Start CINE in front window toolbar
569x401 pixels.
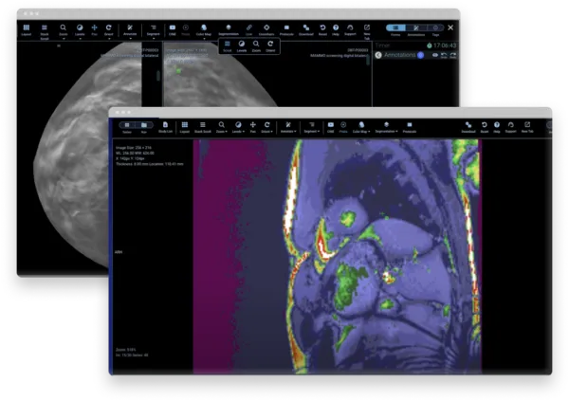(331, 127)
